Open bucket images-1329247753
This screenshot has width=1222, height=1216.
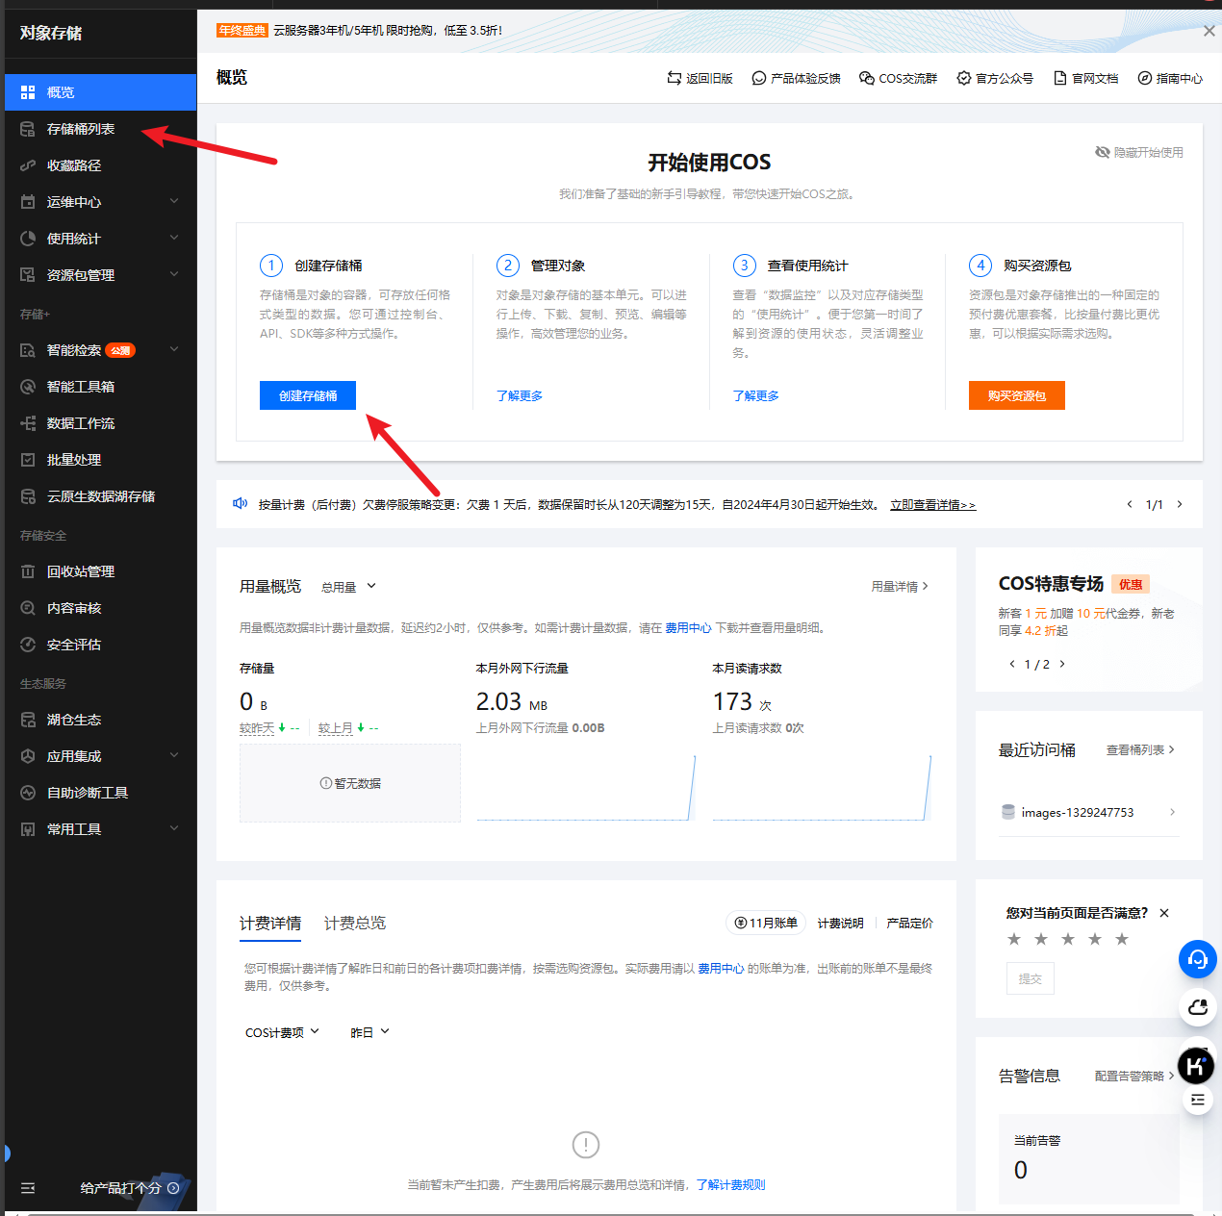tap(1089, 813)
